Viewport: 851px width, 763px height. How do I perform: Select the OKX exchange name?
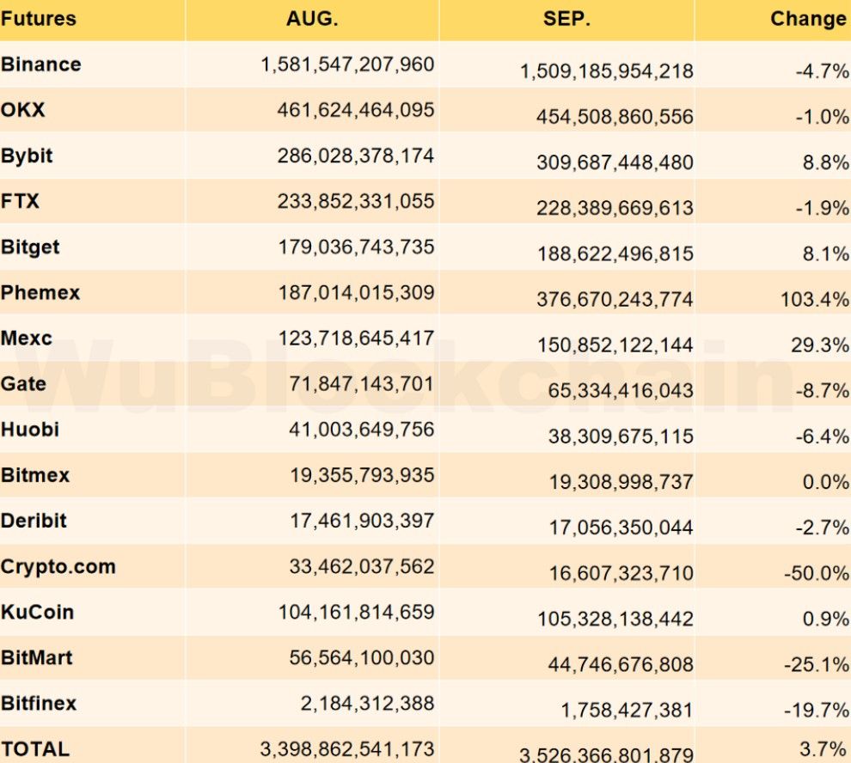coord(23,110)
